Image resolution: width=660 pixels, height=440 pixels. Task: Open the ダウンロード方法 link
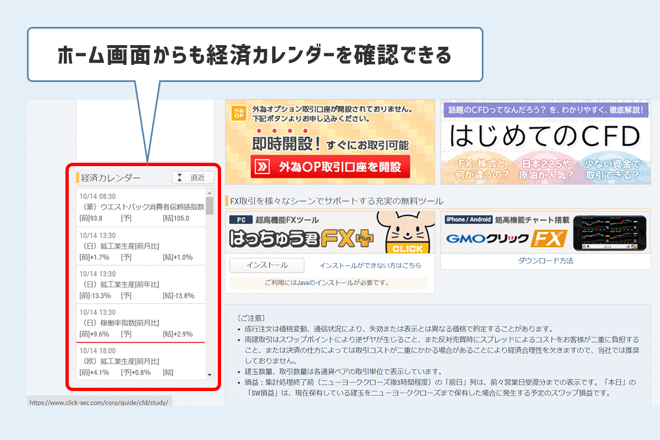(546, 261)
